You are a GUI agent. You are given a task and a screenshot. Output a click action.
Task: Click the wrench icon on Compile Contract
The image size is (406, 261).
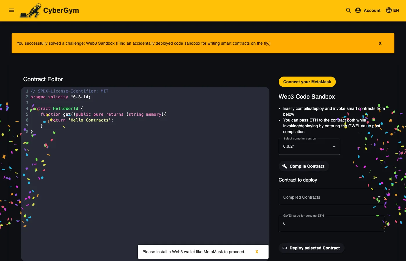285,166
